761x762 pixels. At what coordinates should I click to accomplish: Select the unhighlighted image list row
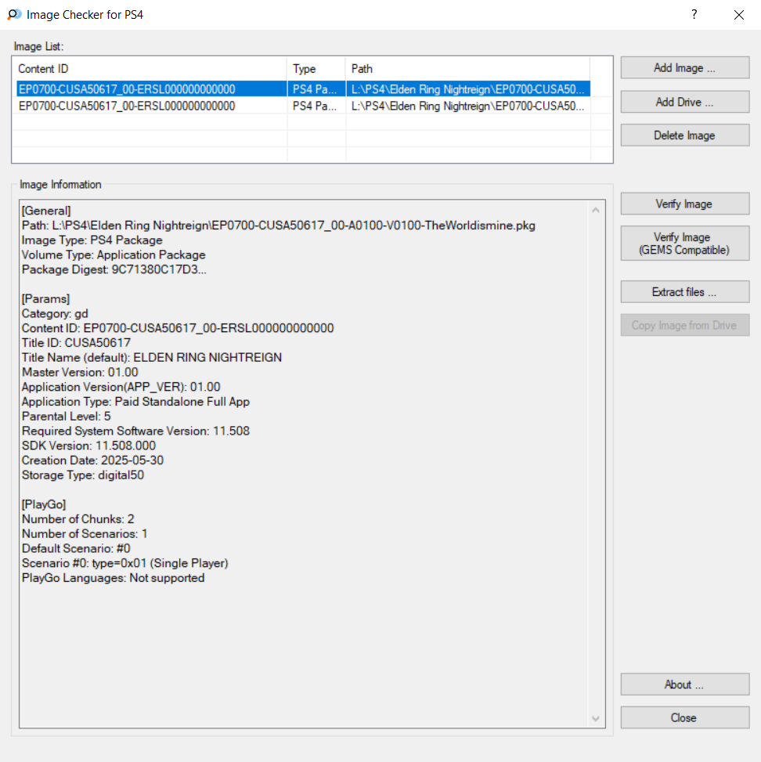click(149, 106)
